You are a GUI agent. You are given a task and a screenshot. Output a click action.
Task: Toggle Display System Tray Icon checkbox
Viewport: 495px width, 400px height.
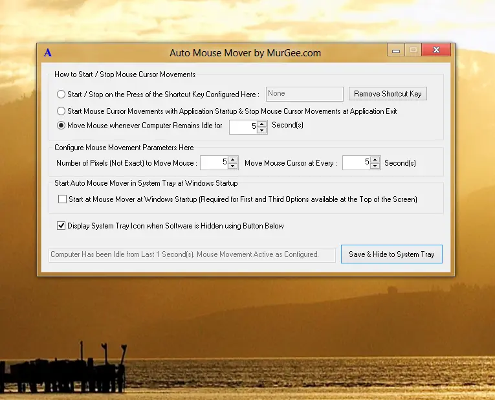61,225
